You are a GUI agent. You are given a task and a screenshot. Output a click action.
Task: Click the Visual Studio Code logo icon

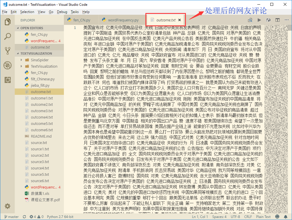(x=5, y=4)
